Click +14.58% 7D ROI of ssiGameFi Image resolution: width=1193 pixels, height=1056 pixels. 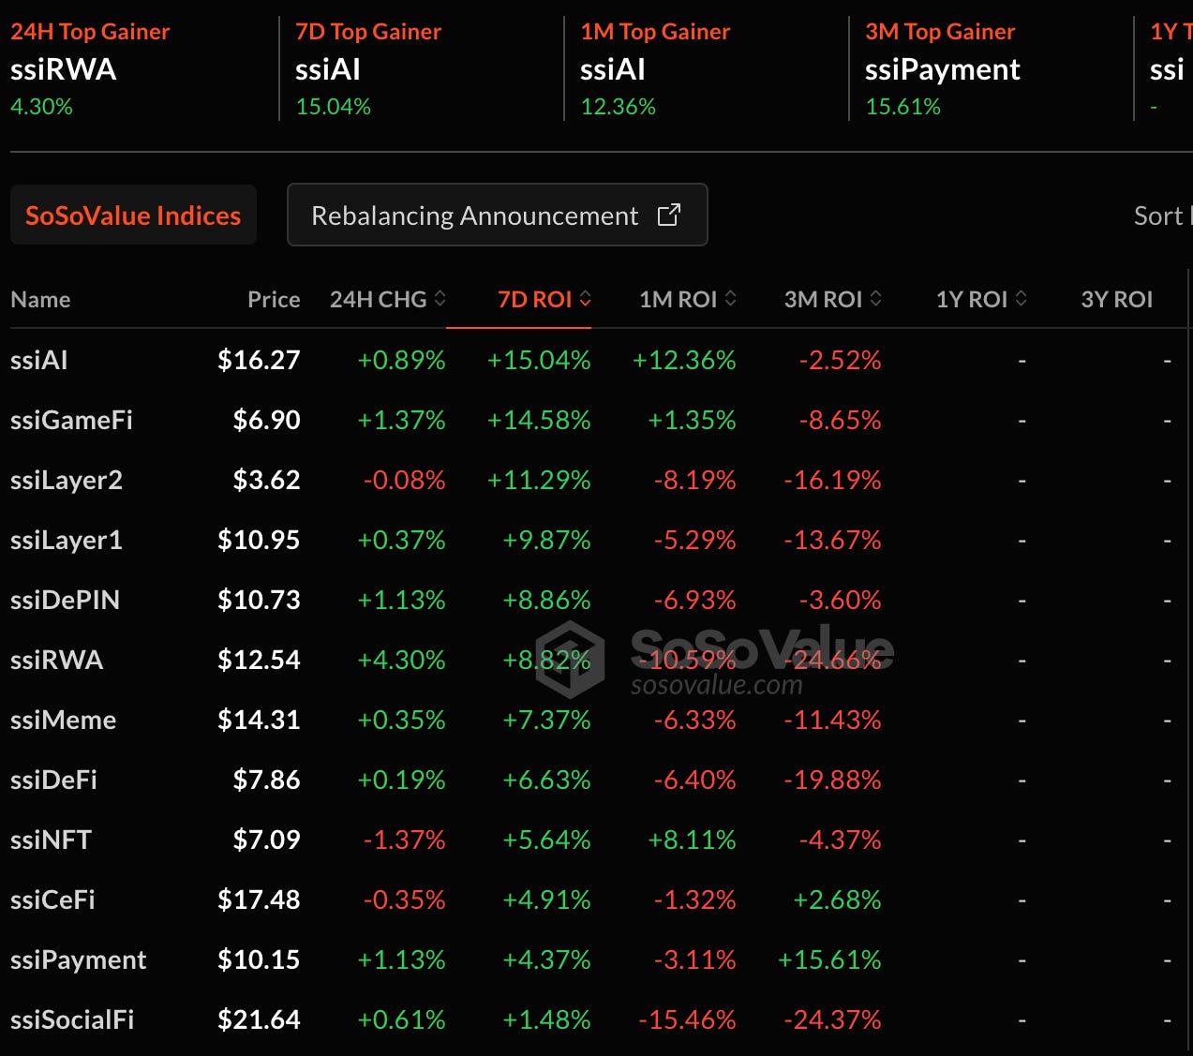539,420
